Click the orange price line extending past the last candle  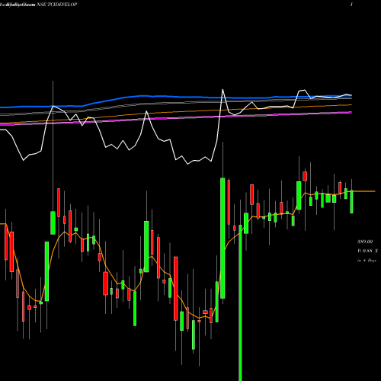[x=364, y=191]
